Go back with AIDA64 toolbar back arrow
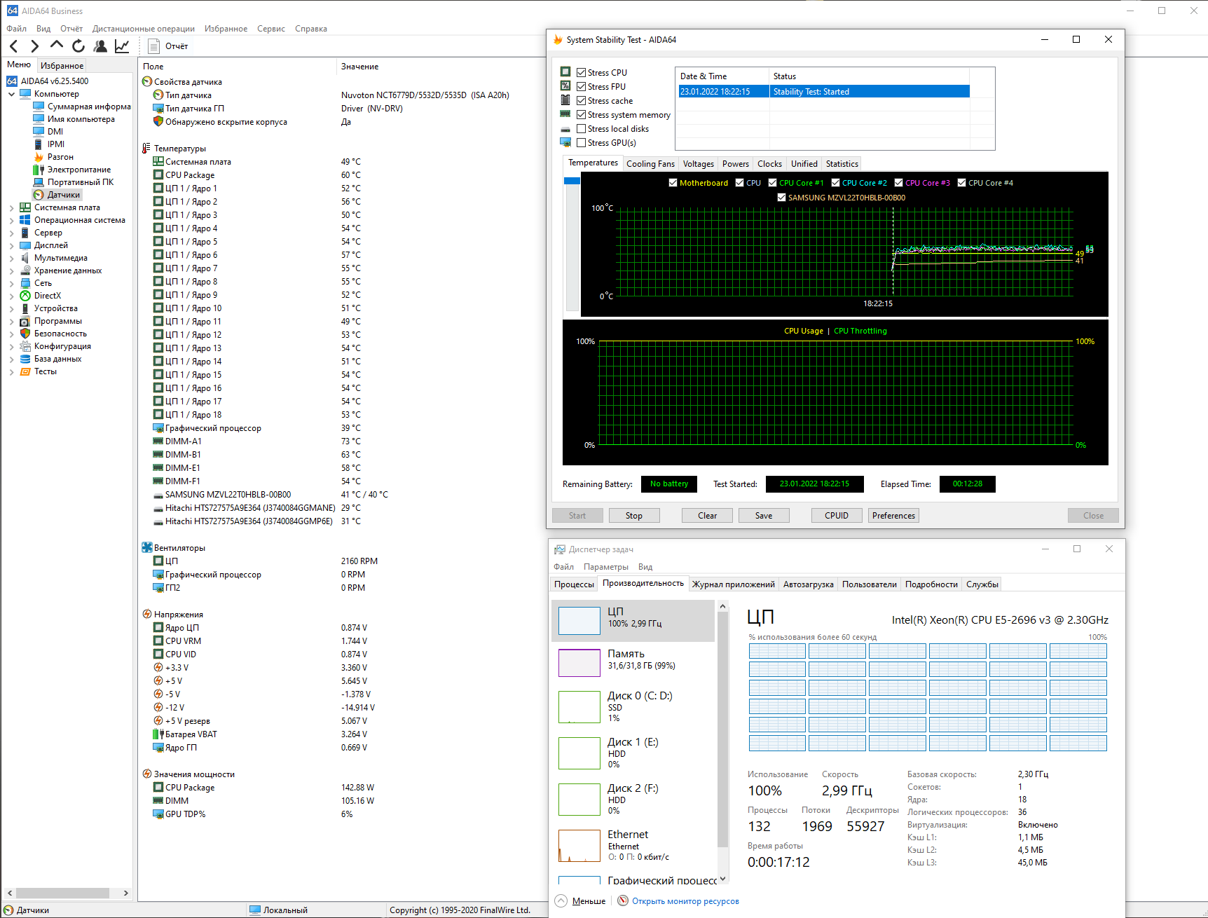The width and height of the screenshot is (1208, 918). point(14,46)
